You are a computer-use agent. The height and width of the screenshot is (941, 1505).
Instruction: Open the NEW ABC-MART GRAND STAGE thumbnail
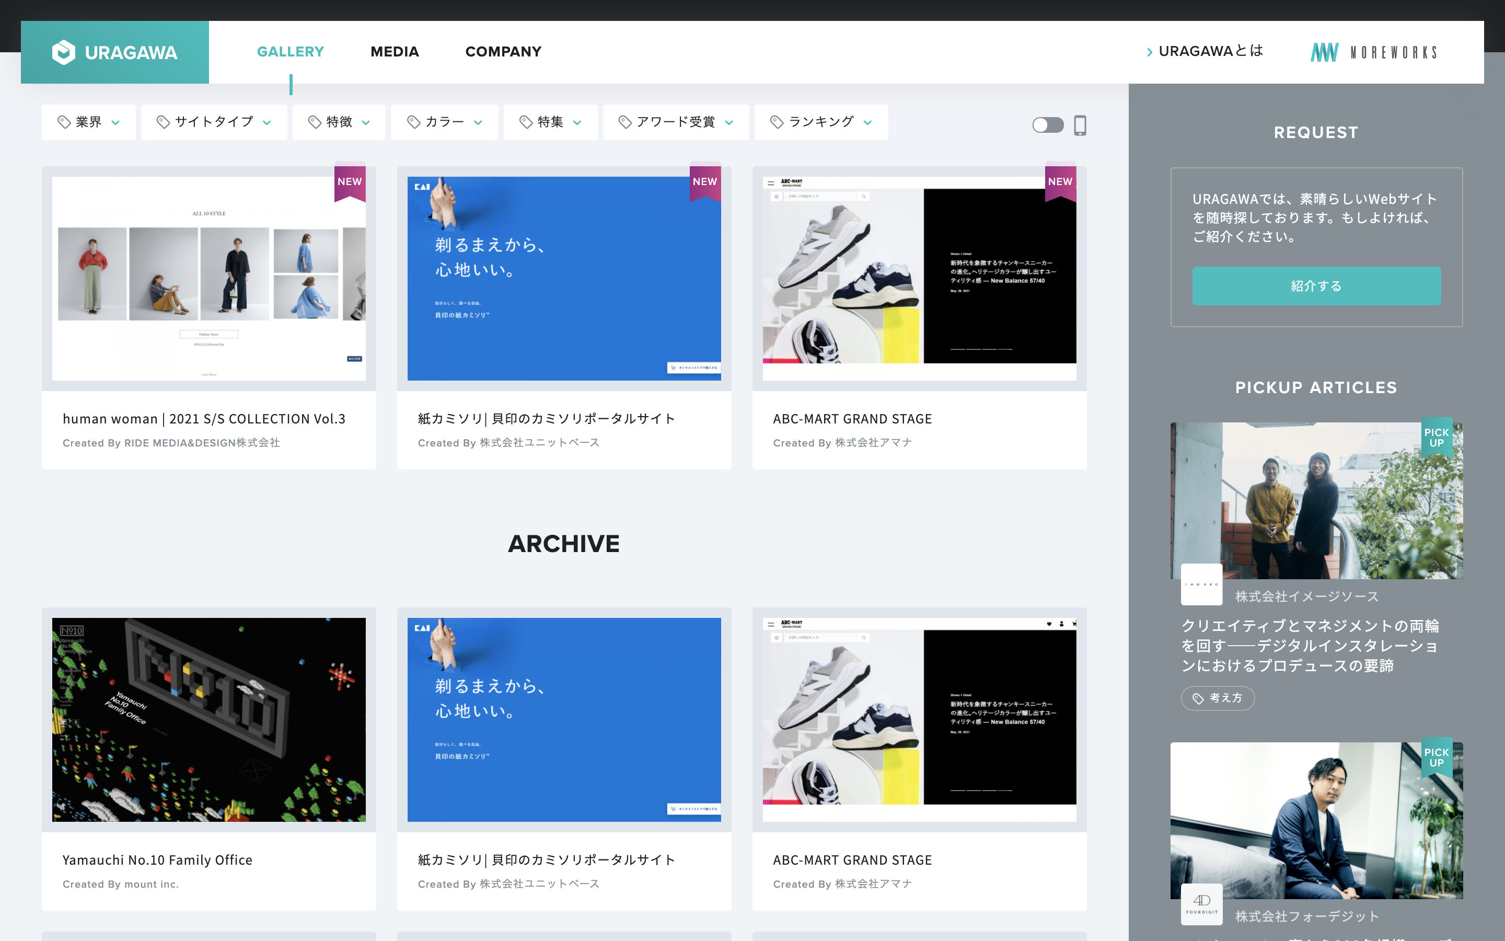click(x=919, y=278)
